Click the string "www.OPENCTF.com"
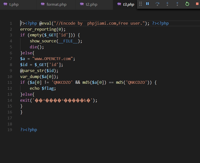This screenshot has width=200, height=163. coord(52,59)
